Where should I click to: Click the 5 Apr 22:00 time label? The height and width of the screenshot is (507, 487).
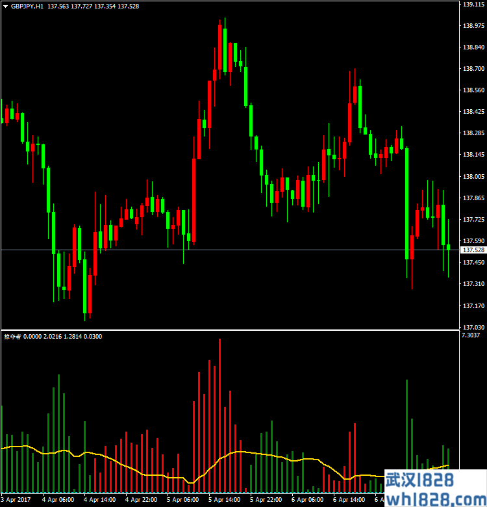[x=266, y=500]
